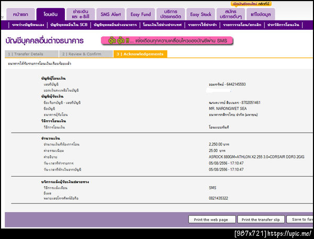Open บัญชีบุคคลอื่นต่างธนาคาร submenu

coord(115,25)
